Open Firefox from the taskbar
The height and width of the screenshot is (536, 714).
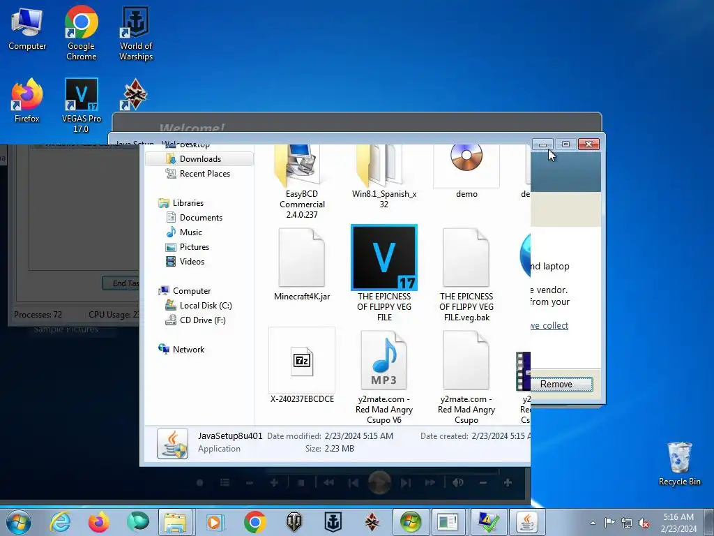(x=98, y=522)
